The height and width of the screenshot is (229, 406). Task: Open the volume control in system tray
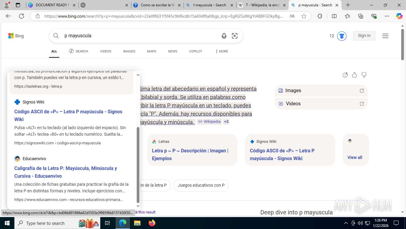[360, 223]
